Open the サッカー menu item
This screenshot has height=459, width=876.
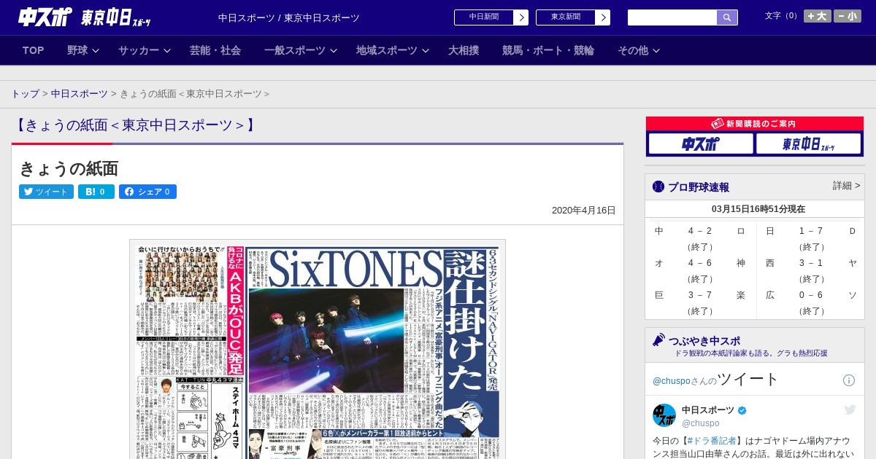tap(139, 50)
